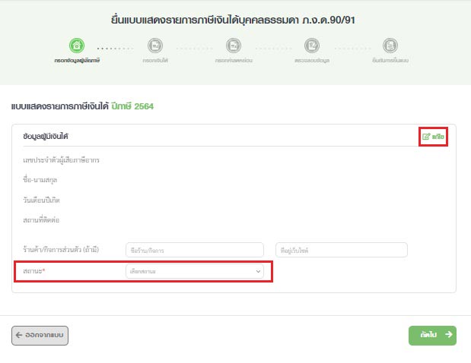Click the ร้านค้า/กิจการส่วนตัว (ถ้ามี) label
471x363 pixels.
(61, 250)
